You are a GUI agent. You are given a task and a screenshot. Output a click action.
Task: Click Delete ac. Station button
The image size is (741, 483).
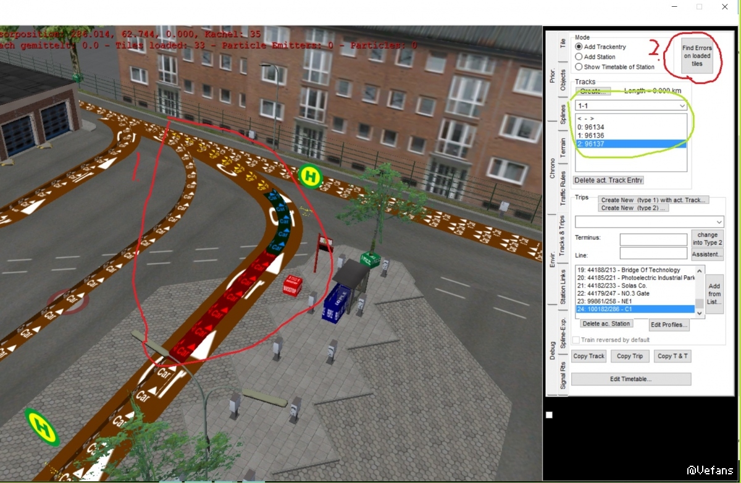(606, 324)
